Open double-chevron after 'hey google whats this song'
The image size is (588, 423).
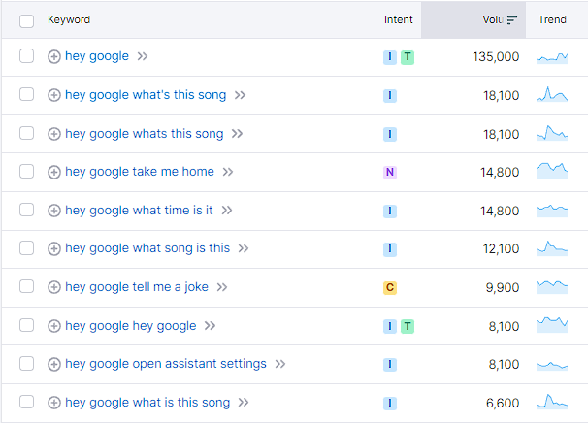pos(237,134)
